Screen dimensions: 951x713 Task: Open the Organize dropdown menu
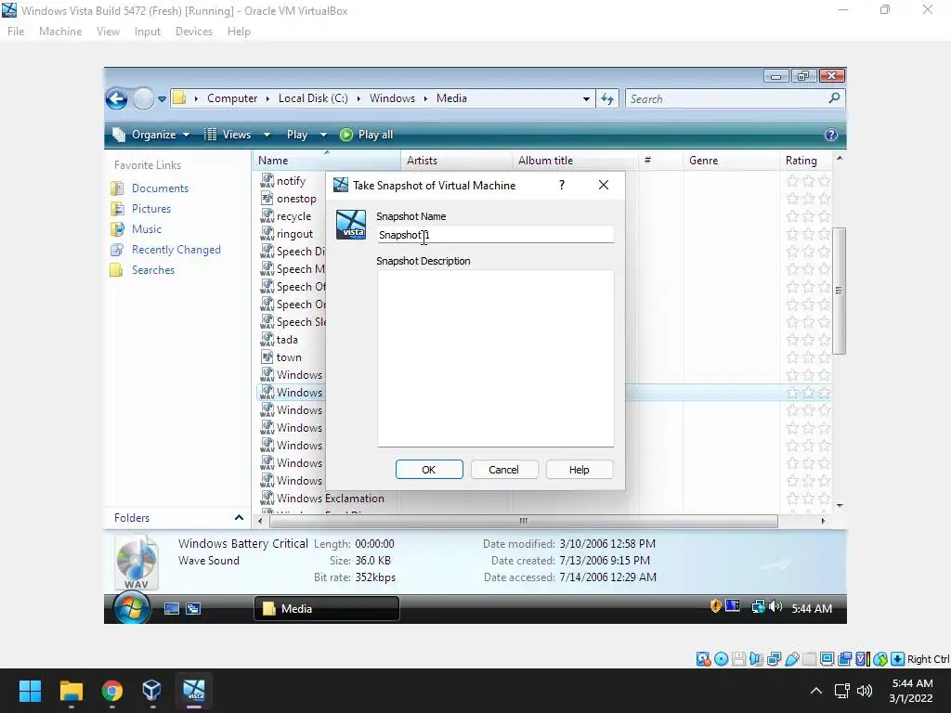pos(154,135)
